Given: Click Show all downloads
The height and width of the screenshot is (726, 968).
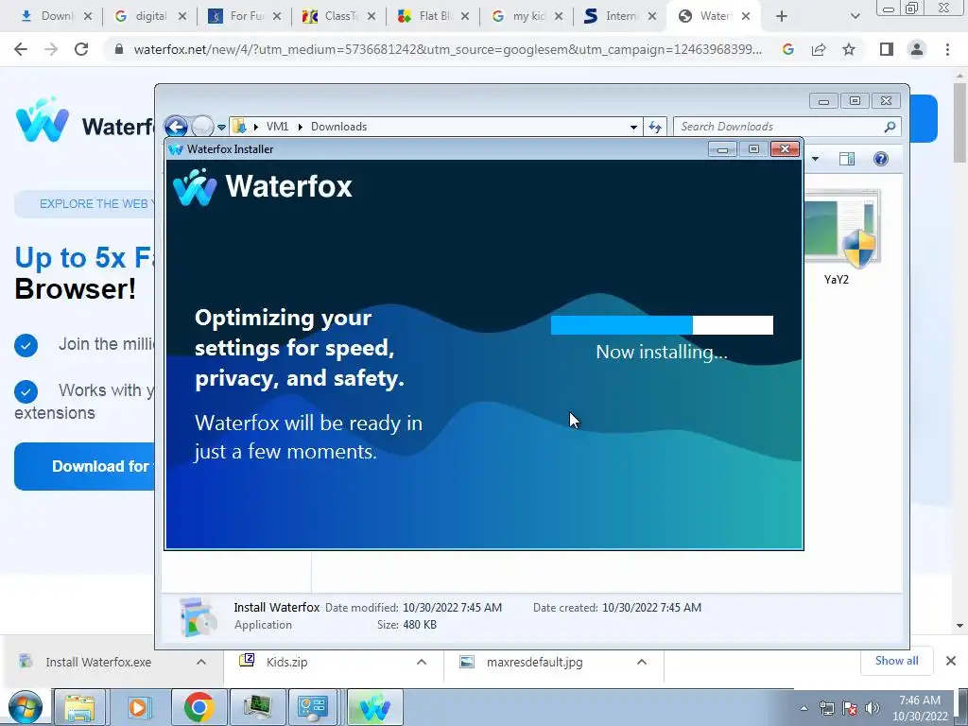Looking at the screenshot, I should tap(896, 661).
